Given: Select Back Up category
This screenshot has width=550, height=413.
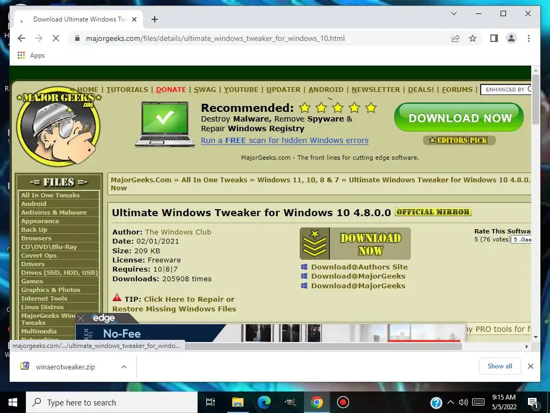Looking at the screenshot, I should click(34, 230).
